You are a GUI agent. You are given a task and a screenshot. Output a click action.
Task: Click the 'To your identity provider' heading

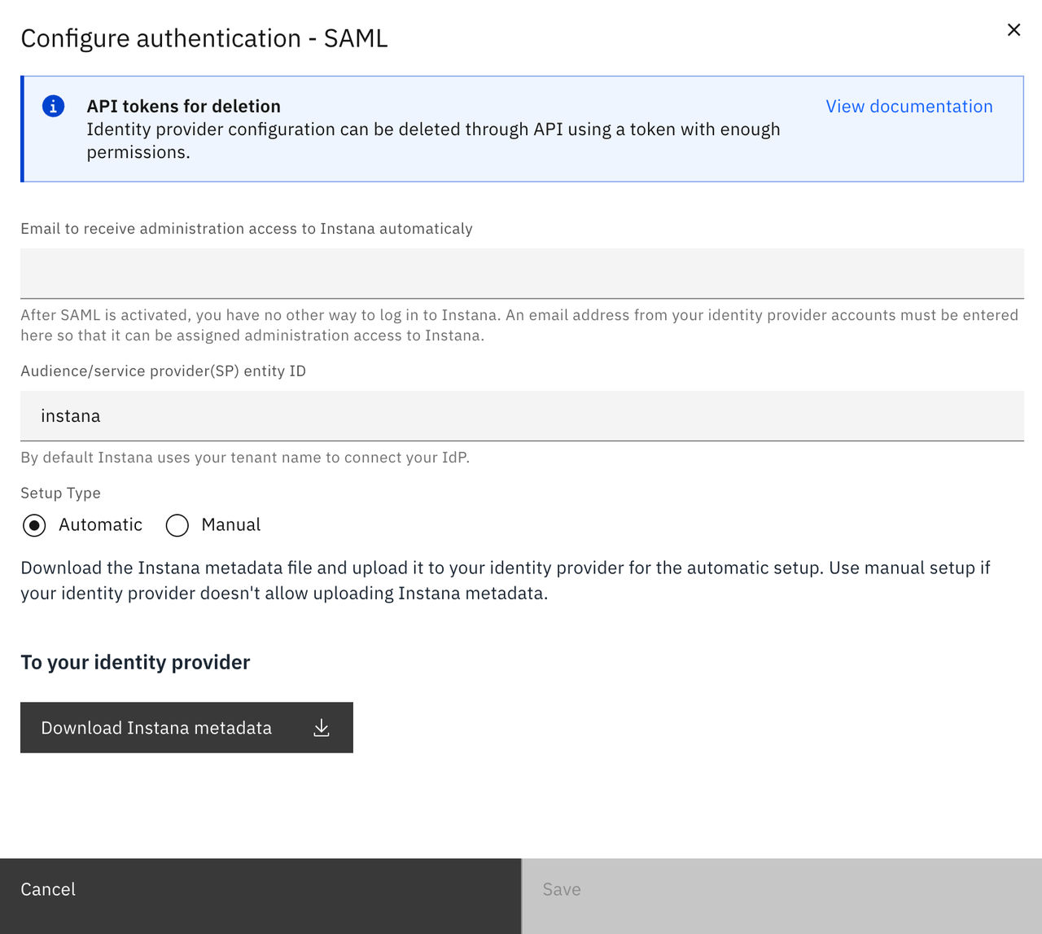coord(135,662)
